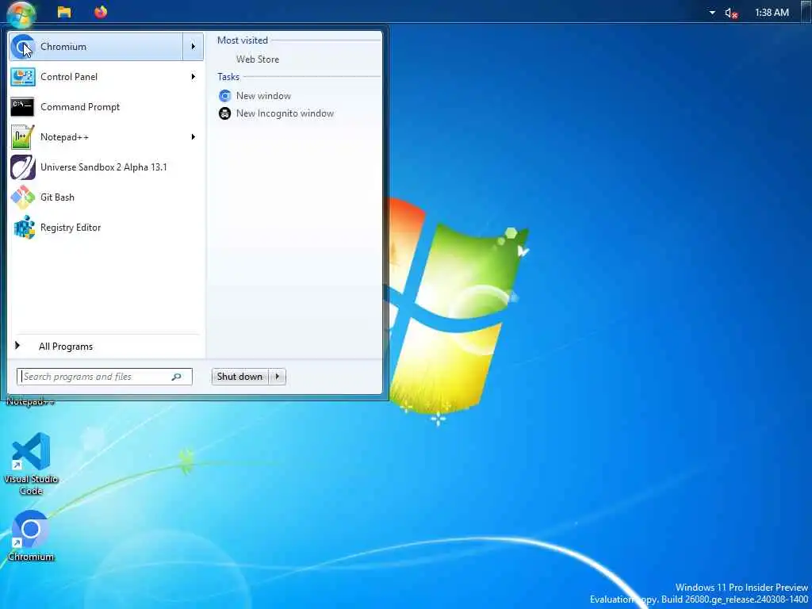The image size is (812, 609).
Task: Open the Shut down options arrow
Action: click(278, 377)
